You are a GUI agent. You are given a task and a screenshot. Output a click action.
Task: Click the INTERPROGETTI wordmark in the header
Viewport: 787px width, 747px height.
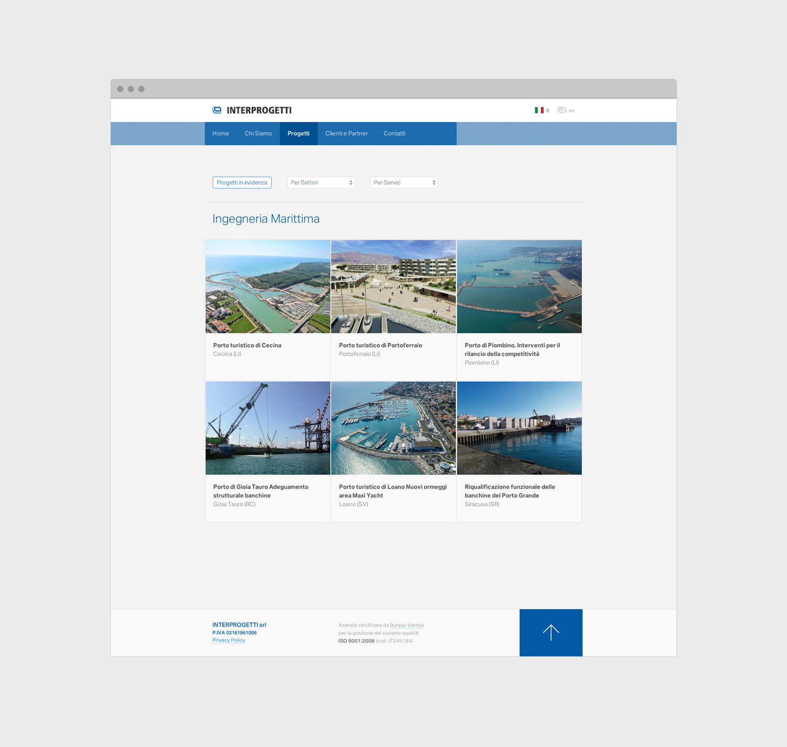click(259, 111)
